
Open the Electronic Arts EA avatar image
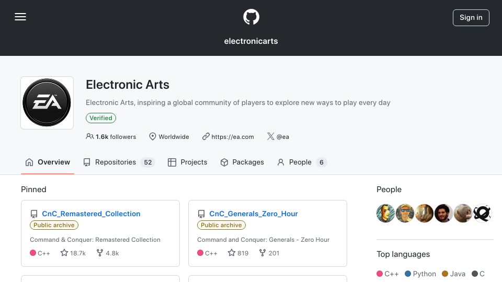tap(47, 103)
